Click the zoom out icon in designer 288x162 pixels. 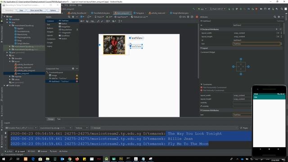180,17
